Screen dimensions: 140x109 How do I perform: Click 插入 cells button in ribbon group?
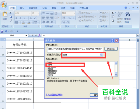pyautogui.click(x=104, y=13)
